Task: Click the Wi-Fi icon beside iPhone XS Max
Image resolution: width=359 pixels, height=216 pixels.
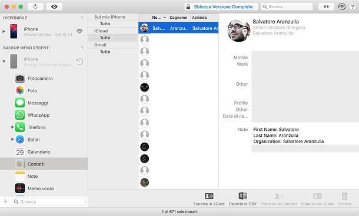Action: tap(79, 31)
